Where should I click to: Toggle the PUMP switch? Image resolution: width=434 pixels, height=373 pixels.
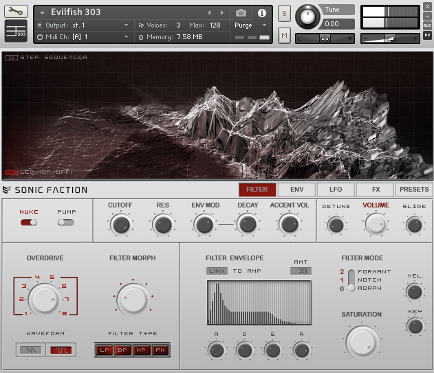click(x=67, y=223)
